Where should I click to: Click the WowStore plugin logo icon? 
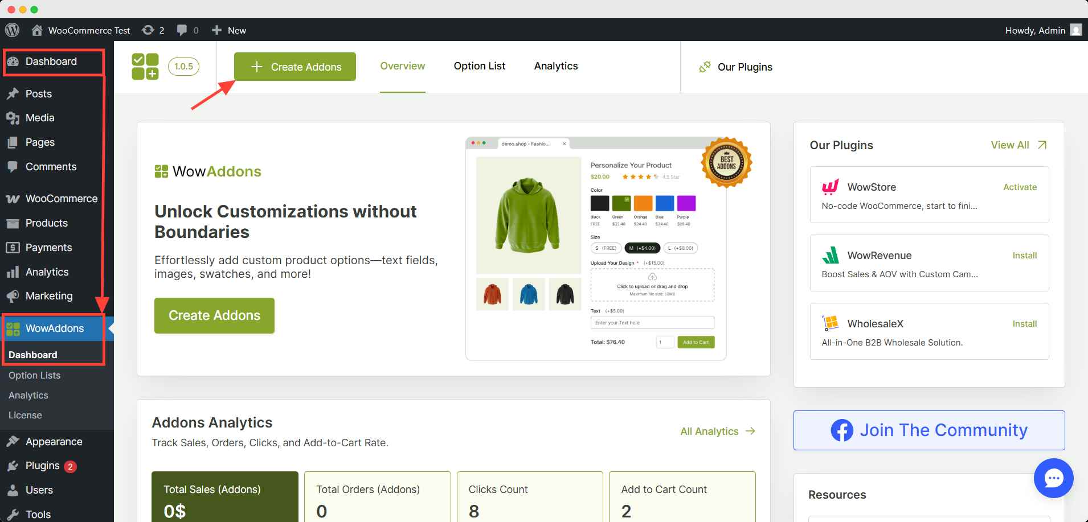tap(831, 187)
